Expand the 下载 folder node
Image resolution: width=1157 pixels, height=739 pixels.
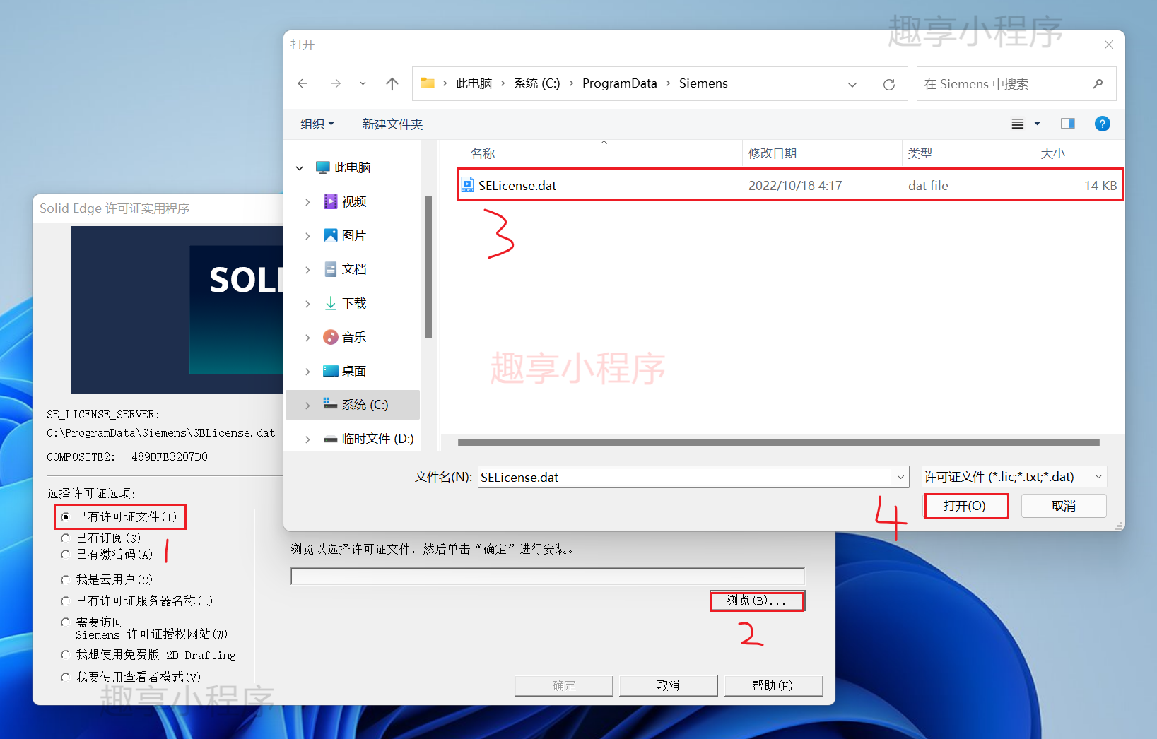coord(307,304)
